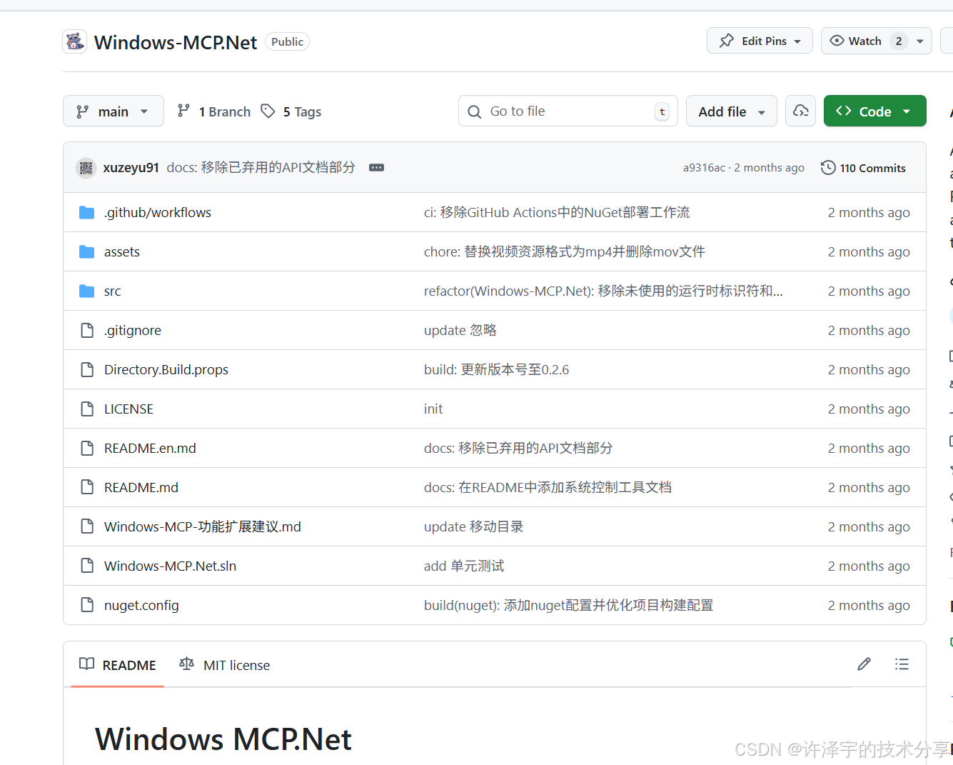Open commit 'update 移动目录' message

pyautogui.click(x=474, y=526)
